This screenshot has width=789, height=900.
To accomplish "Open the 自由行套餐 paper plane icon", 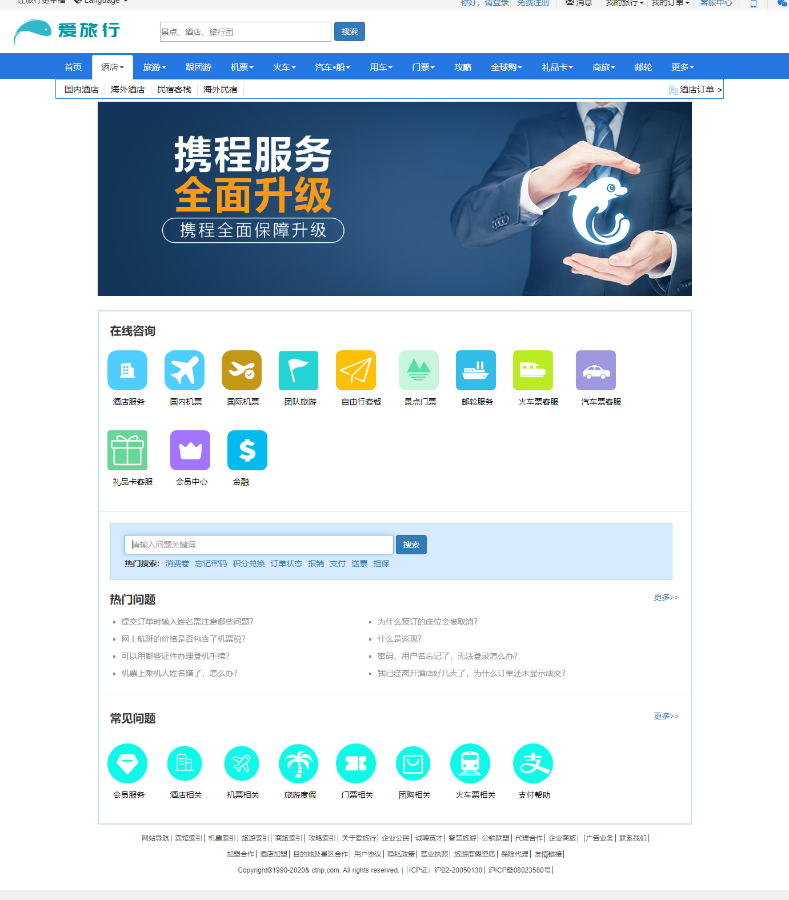I will [x=356, y=370].
